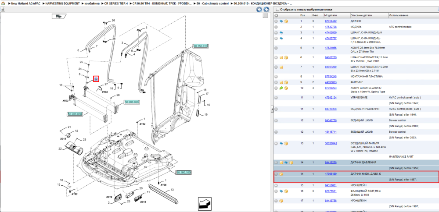Click the highlighted callout 14 in the diagram
The height and width of the screenshot is (212, 439).
96,79
